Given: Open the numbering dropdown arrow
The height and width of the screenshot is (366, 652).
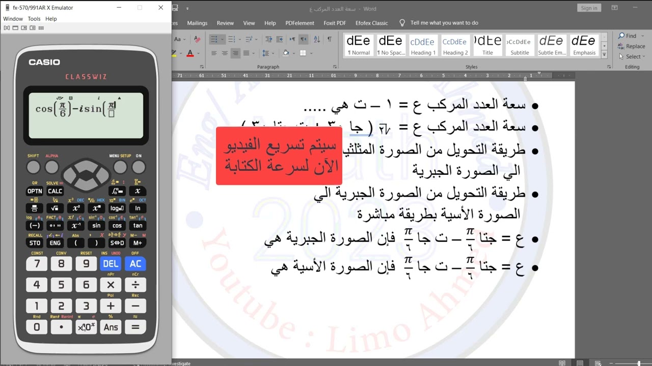Looking at the screenshot, I should [x=240, y=39].
